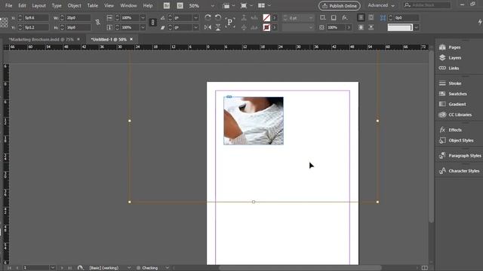Open the Scale X percentage dropdown
Viewport: 483px width, 271px height.
click(143, 18)
